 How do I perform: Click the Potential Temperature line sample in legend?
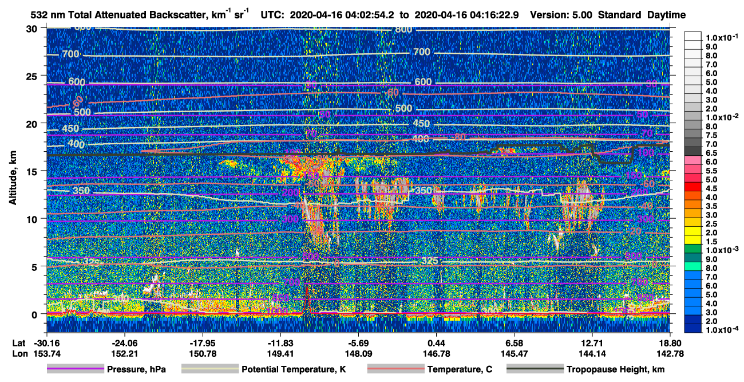coord(210,369)
